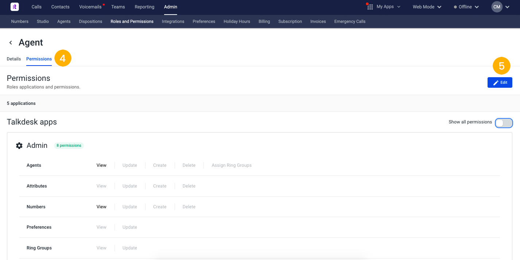Click Update permission in Attributes row

point(130,186)
